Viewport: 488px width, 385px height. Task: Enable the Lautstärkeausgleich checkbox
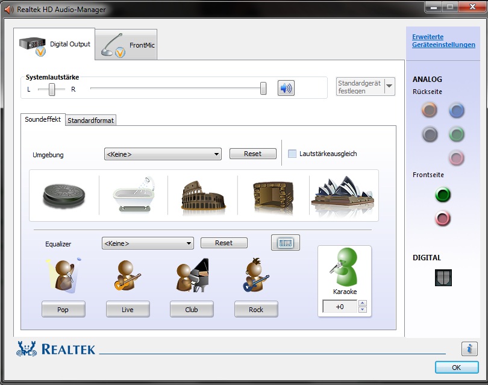tap(292, 154)
